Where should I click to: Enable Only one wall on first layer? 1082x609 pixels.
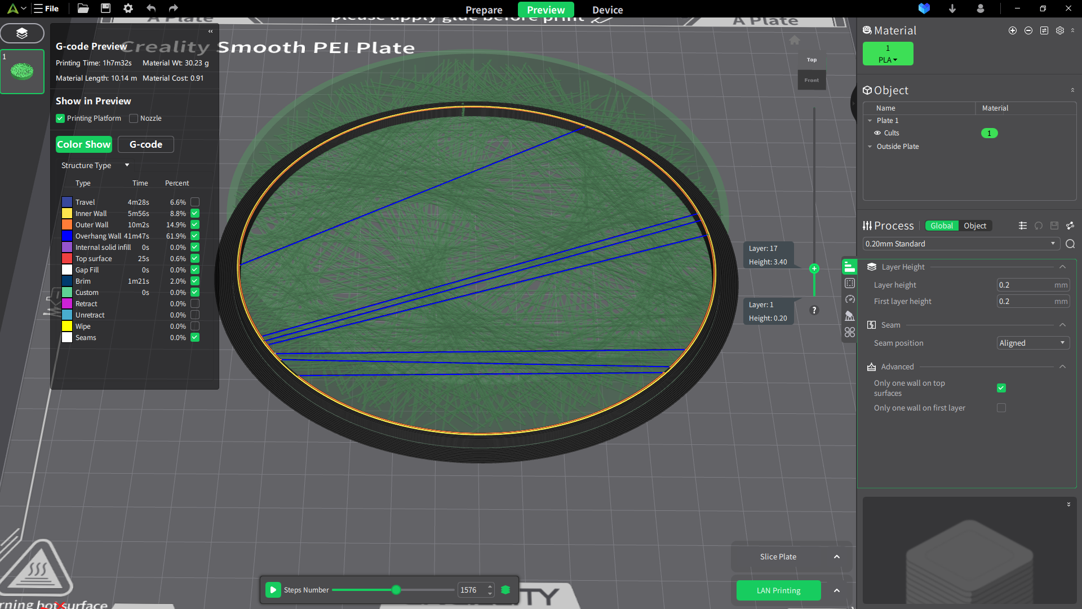[x=1001, y=408]
